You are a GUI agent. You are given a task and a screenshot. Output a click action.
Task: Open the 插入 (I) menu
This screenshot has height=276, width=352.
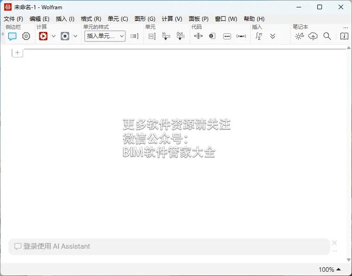tap(65, 19)
